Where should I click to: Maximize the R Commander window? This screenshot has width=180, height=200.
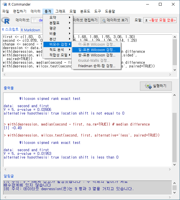coord(160,4)
